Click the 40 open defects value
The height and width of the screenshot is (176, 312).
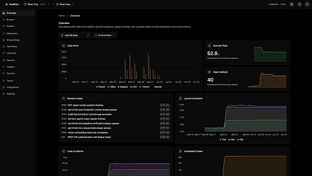(210, 80)
